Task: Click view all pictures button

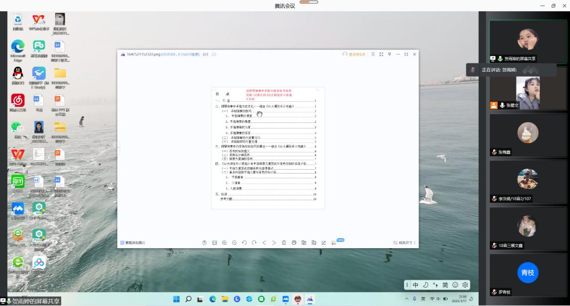Action: [x=133, y=243]
